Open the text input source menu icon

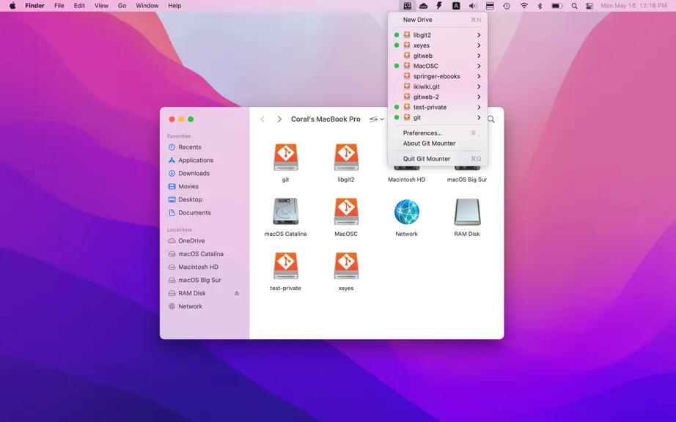tap(456, 6)
